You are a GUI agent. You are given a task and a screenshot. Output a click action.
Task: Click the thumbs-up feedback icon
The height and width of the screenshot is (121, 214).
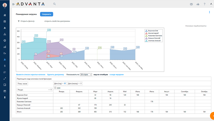[198, 4]
